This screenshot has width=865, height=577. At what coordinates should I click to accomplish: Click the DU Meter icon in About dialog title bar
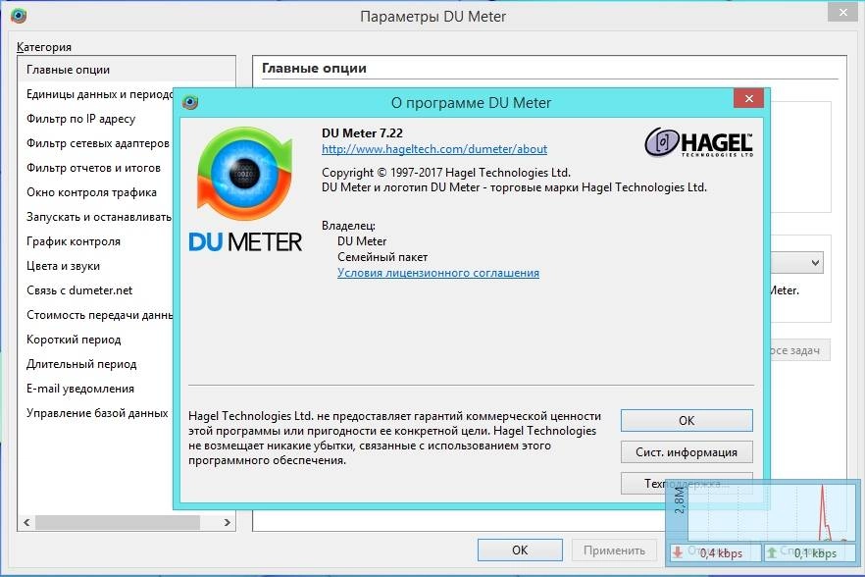click(x=190, y=102)
